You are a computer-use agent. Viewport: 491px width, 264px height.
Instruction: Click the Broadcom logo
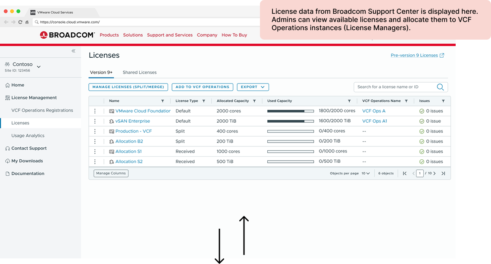coord(67,35)
